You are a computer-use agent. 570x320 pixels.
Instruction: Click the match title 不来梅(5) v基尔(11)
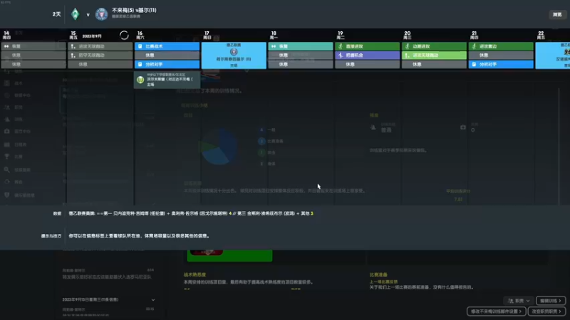[x=134, y=10]
